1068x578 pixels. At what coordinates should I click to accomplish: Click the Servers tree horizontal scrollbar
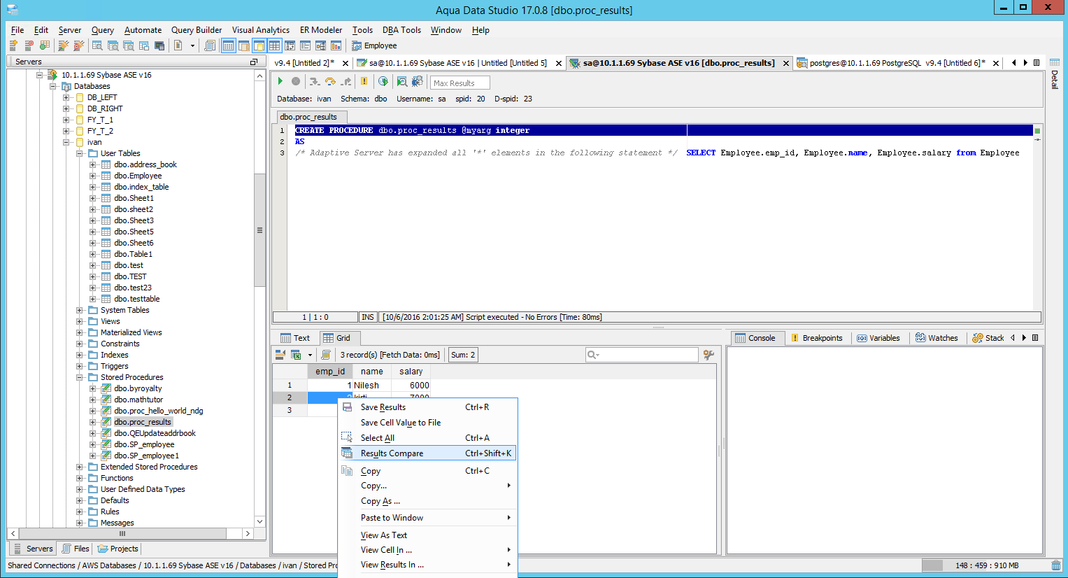122,533
